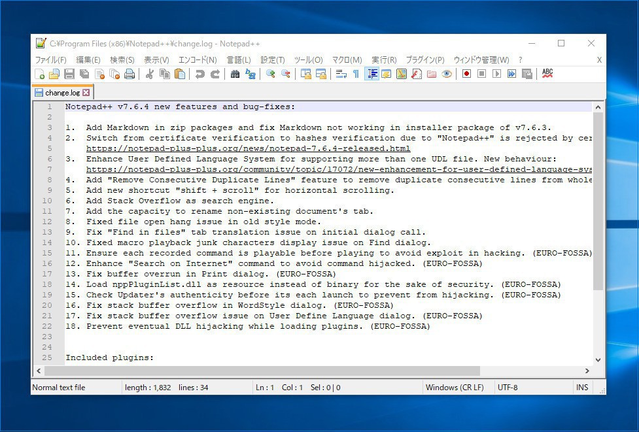Viewport: 639px width, 432px height.
Task: Open the ファイル(F) menu
Action: pyautogui.click(x=50, y=60)
